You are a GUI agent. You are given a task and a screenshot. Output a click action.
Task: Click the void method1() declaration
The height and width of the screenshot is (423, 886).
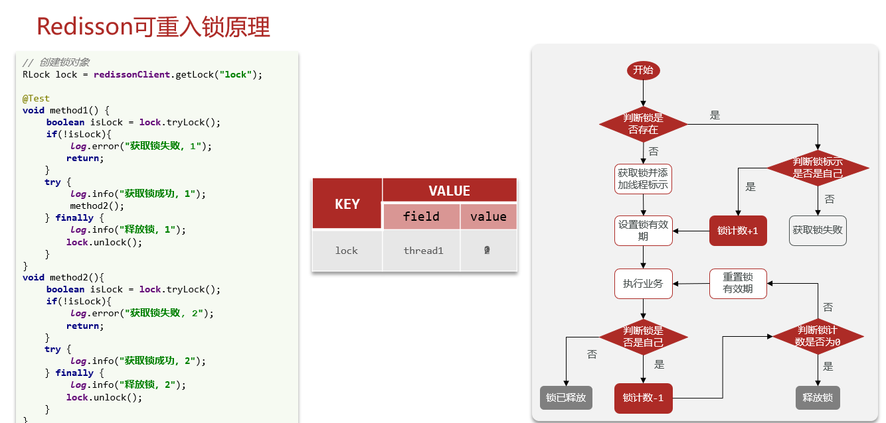tap(66, 110)
